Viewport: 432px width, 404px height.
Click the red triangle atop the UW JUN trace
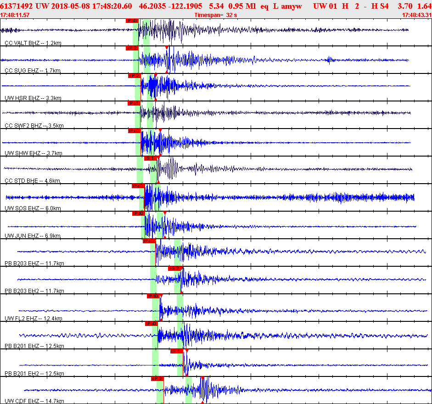pyautogui.click(x=164, y=213)
